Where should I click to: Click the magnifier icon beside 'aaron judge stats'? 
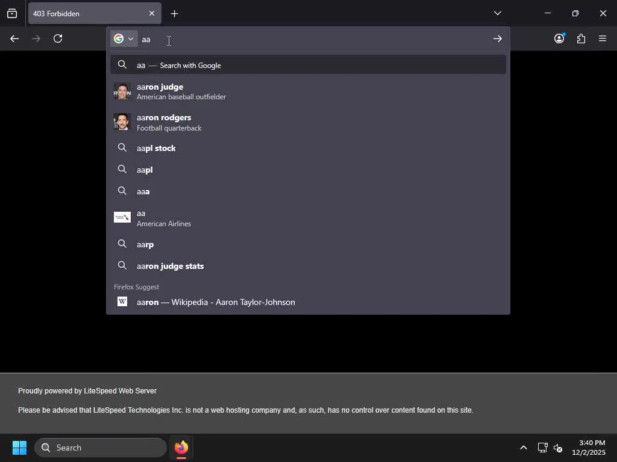[x=122, y=265]
